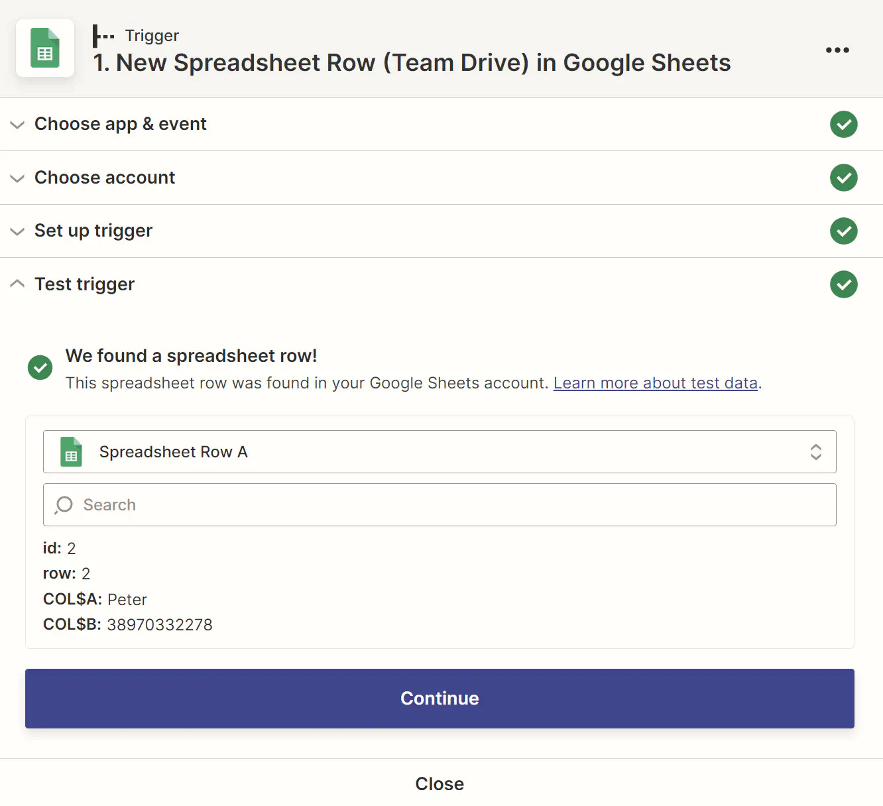Image resolution: width=883 pixels, height=806 pixels.
Task: Collapse the Test trigger section
Action: 441,284
